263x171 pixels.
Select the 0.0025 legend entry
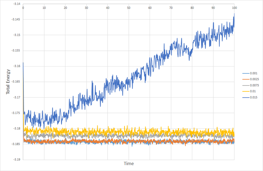(251, 79)
